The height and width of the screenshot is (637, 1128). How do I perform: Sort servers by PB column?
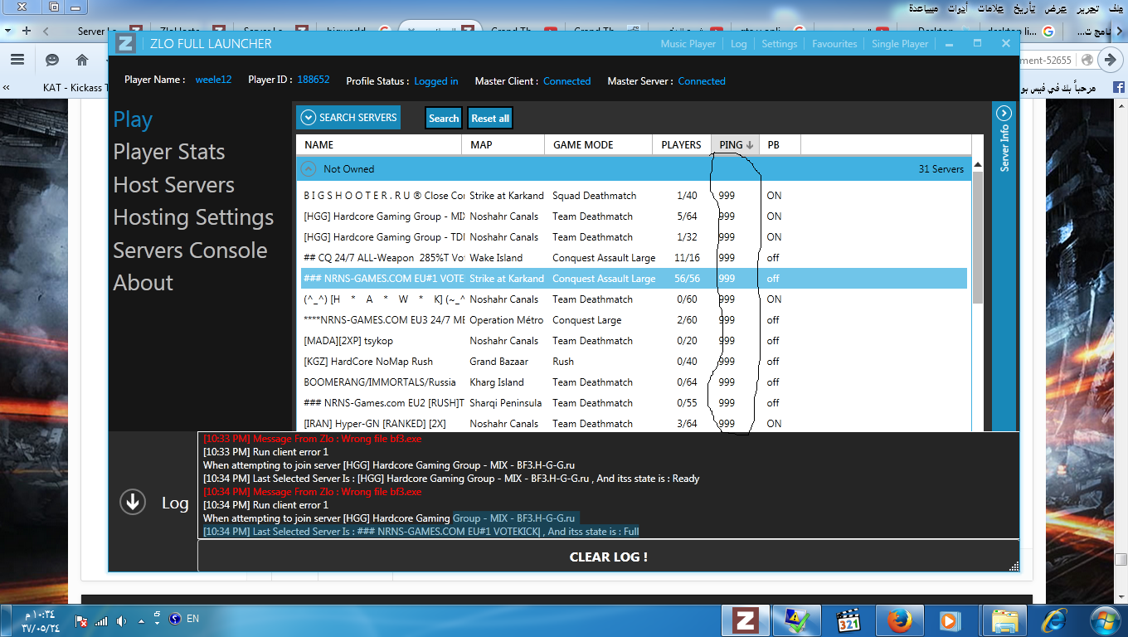pyautogui.click(x=780, y=144)
